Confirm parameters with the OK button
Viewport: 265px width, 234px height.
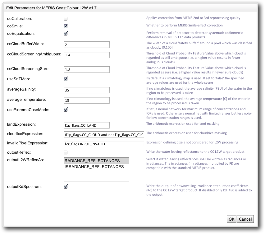point(231,219)
